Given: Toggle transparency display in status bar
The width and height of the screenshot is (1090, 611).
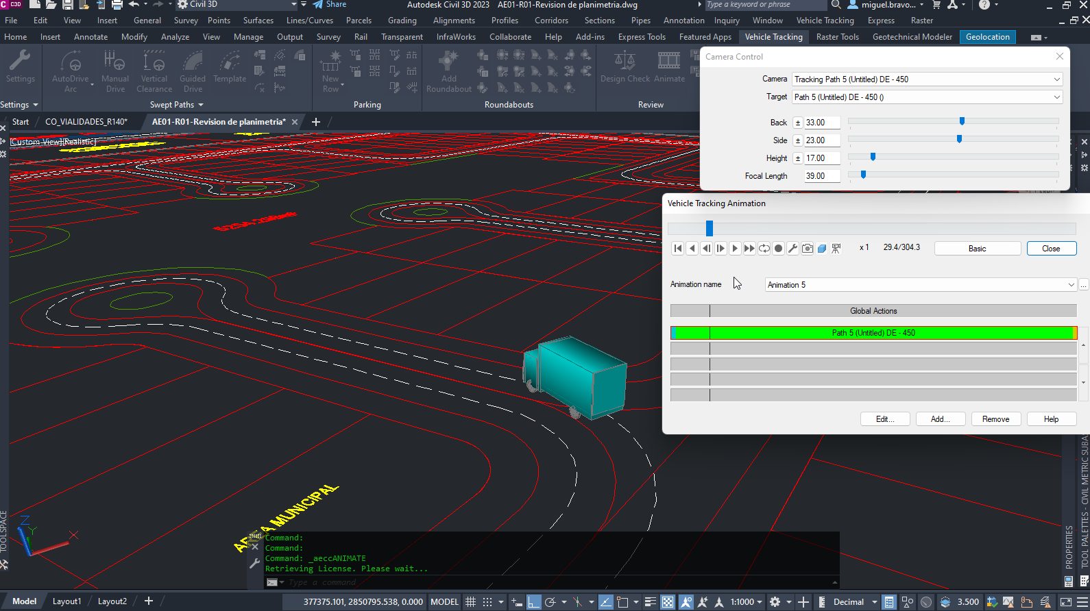Looking at the screenshot, I should [x=668, y=602].
